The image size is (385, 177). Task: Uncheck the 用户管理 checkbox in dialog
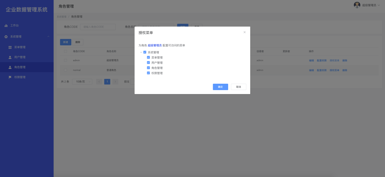[148, 62]
